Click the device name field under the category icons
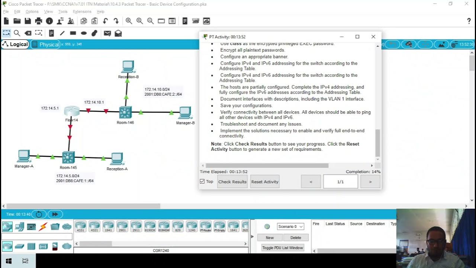This screenshot has width=476, height=268. coord(37,236)
